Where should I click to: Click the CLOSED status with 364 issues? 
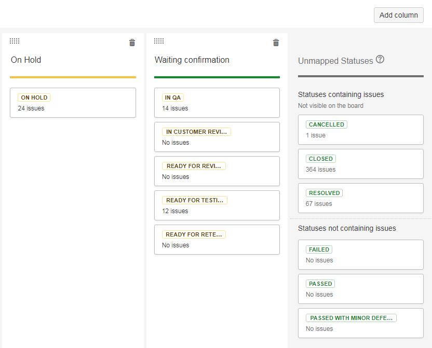360,164
